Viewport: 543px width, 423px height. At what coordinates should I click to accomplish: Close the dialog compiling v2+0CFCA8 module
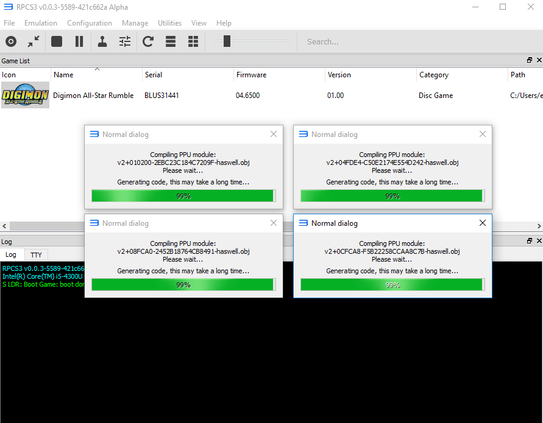483,223
